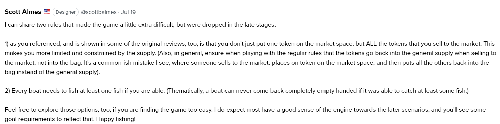
Task: Click the '1)' rule number marker
Action: click(7, 44)
